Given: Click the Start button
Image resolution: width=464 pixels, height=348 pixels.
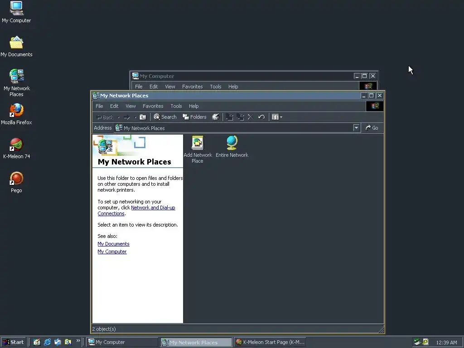Looking at the screenshot, I should [13, 342].
